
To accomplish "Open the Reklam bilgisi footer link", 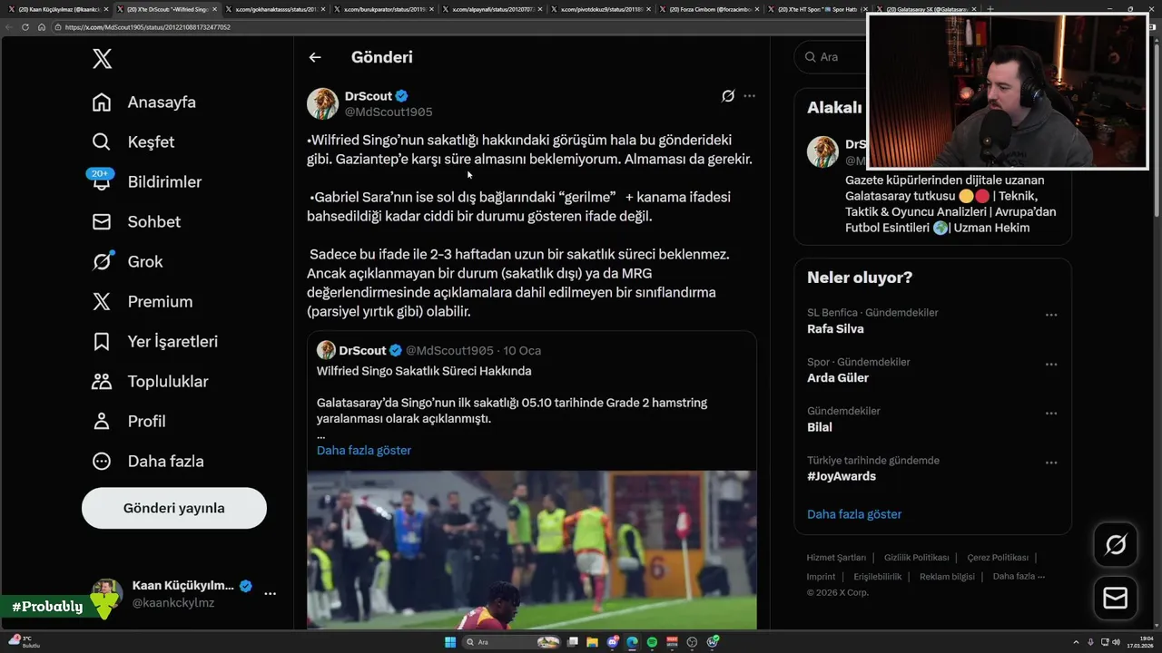I will [x=947, y=577].
